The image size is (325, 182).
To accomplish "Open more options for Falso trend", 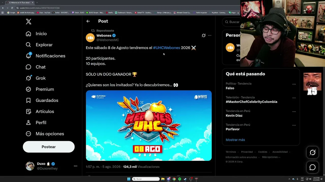I will (294, 84).
